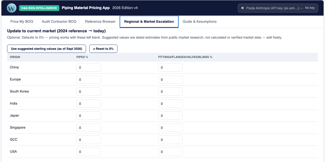Click the Europe row label
325x162 pixels.
point(15,79)
